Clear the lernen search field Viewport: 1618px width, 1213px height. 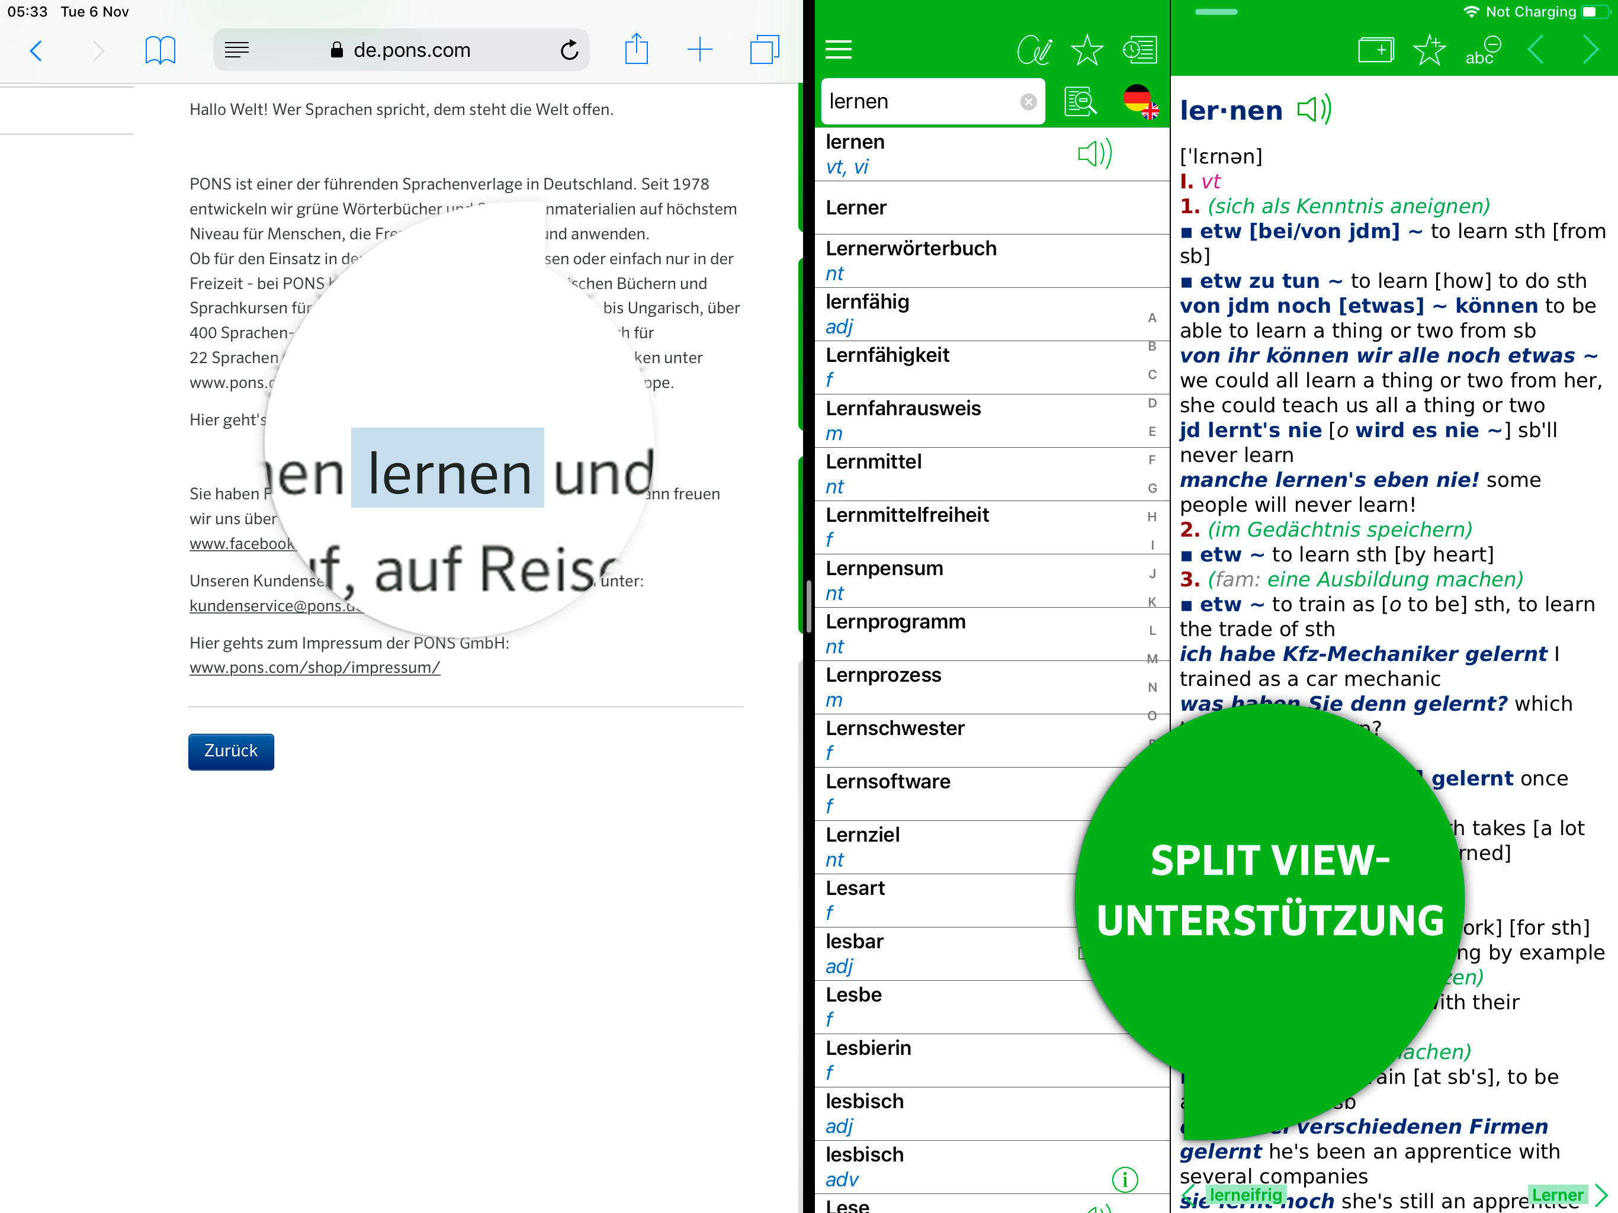pos(1029,102)
